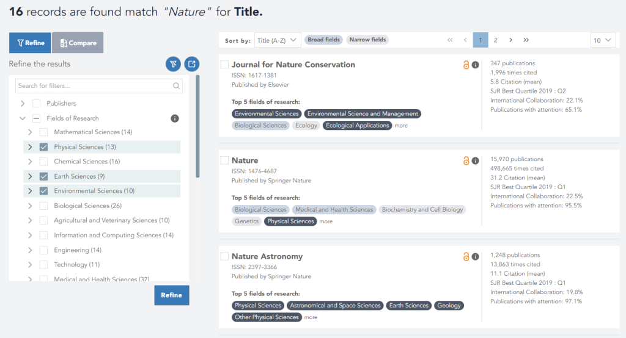Click Environmental Science and Management tag
Image resolution: width=626 pixels, height=338 pixels.
(363, 114)
